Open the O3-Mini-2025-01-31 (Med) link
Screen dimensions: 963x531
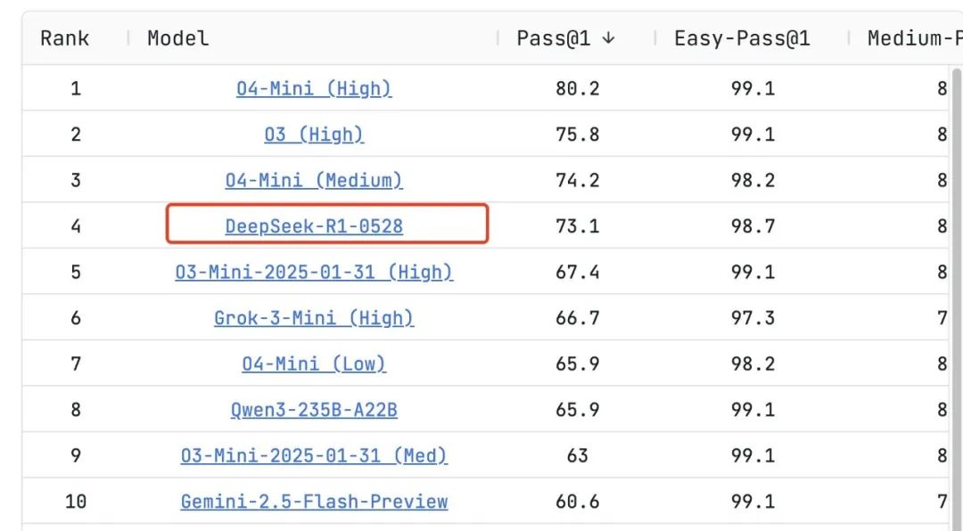tap(314, 455)
